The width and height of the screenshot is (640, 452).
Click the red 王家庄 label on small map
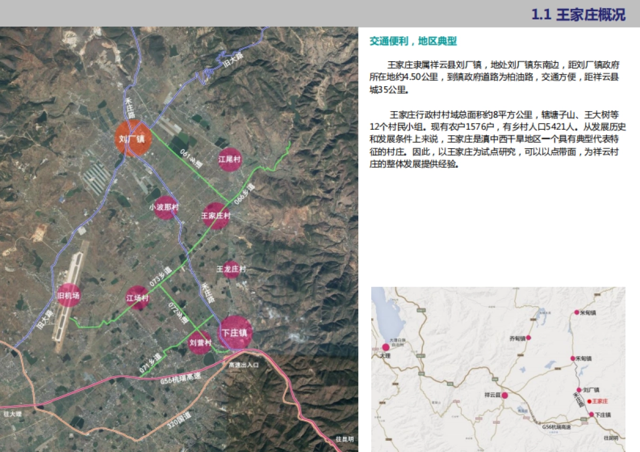coord(599,401)
